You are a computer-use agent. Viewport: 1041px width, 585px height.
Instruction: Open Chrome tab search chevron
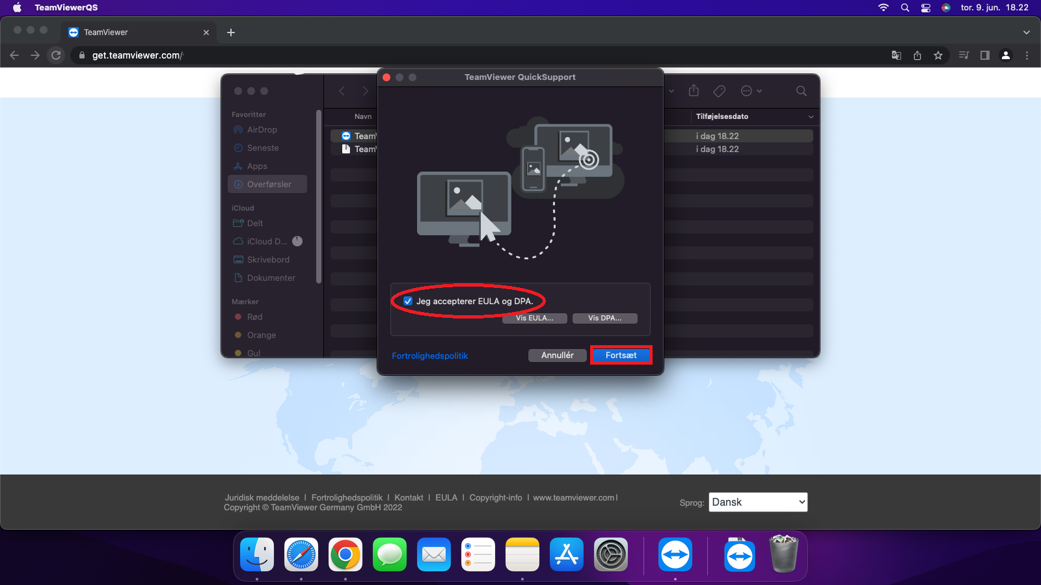pyautogui.click(x=1027, y=32)
